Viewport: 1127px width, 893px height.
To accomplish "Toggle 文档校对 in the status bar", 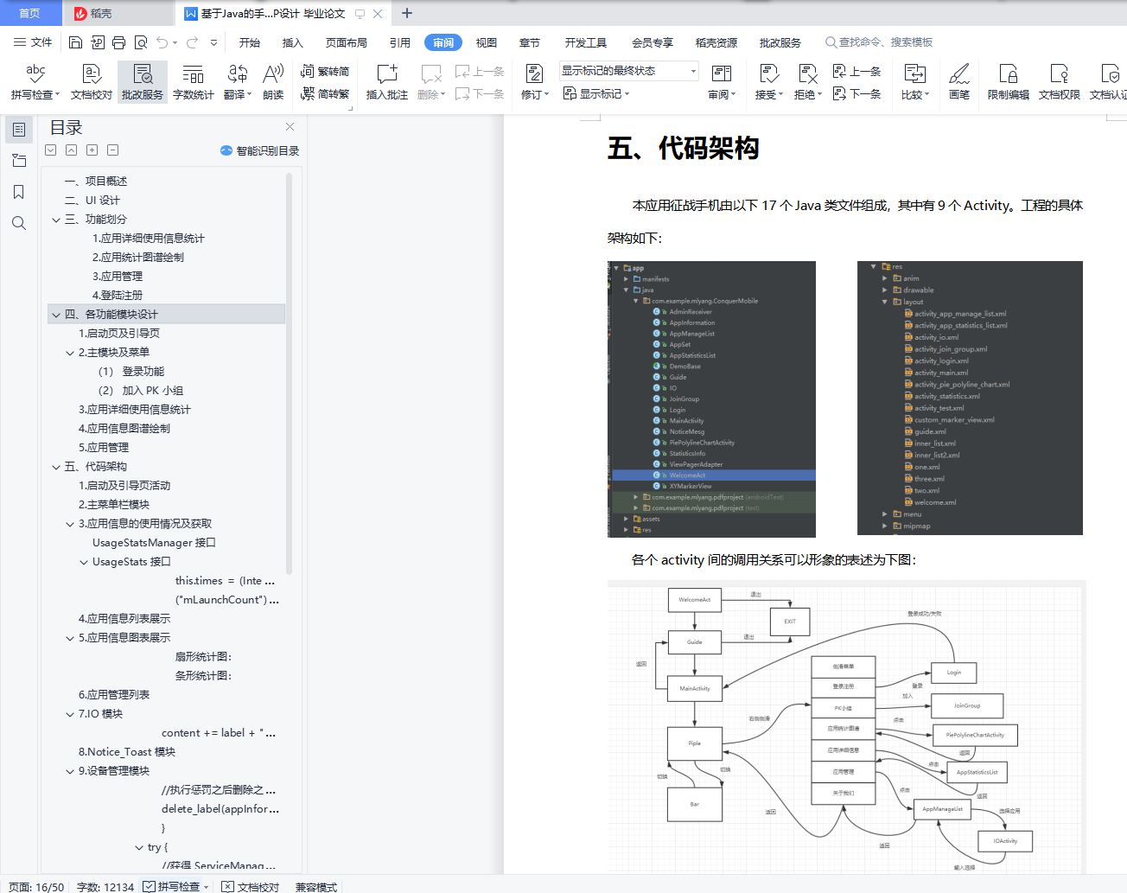I will pyautogui.click(x=251, y=887).
